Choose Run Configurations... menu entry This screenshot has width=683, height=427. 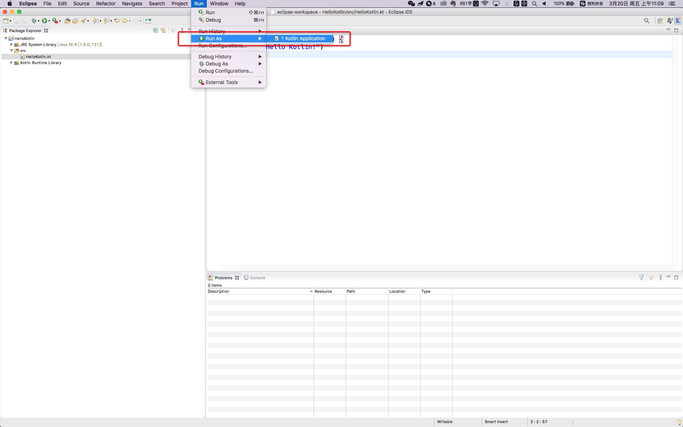(228, 46)
